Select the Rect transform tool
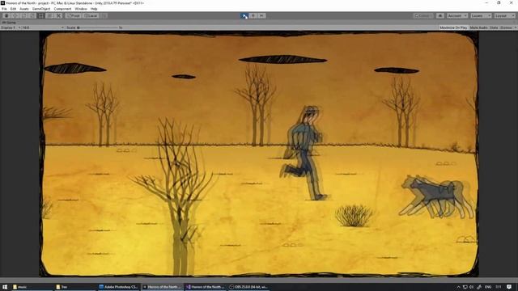518x291 pixels. pos(41,15)
